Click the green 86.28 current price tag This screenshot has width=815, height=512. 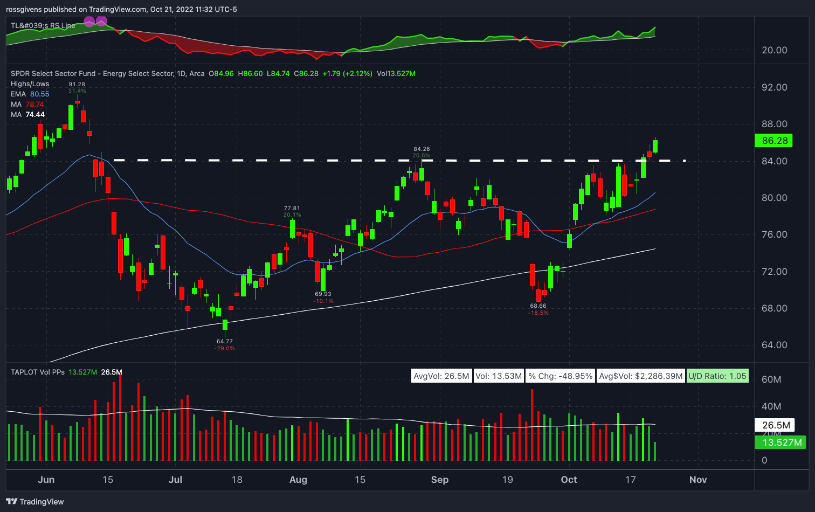[x=773, y=141]
